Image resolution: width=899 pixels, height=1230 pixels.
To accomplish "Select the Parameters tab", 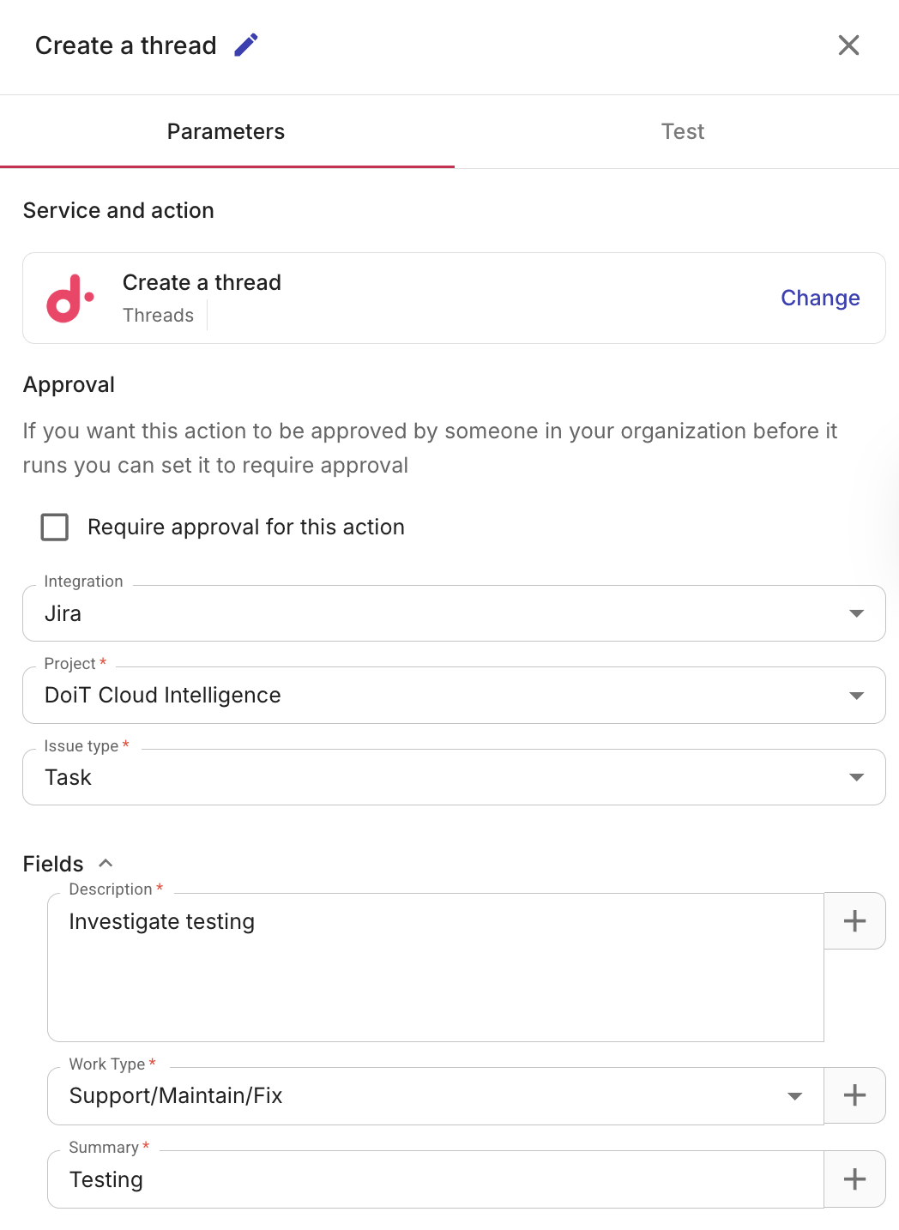I will (226, 130).
